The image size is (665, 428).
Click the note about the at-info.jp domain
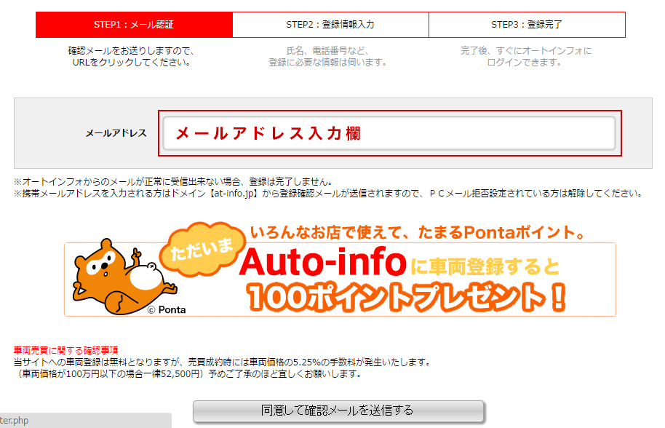tap(328, 194)
